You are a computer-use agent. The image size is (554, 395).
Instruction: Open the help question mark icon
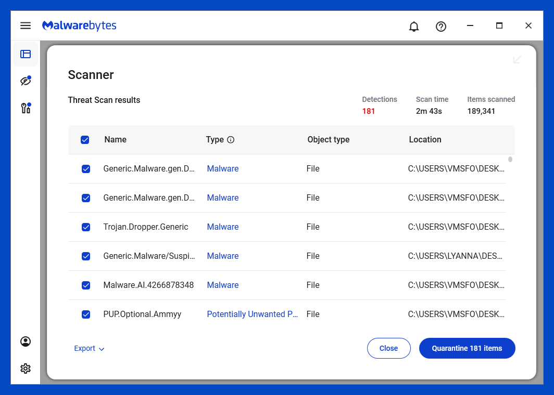pyautogui.click(x=441, y=27)
